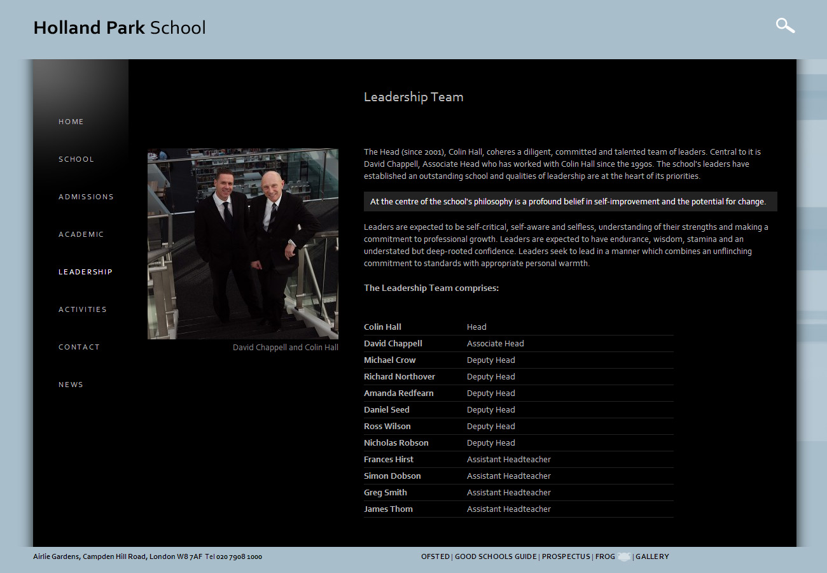827x573 pixels.
Task: Click the Prospectus footer link
Action: pos(566,556)
